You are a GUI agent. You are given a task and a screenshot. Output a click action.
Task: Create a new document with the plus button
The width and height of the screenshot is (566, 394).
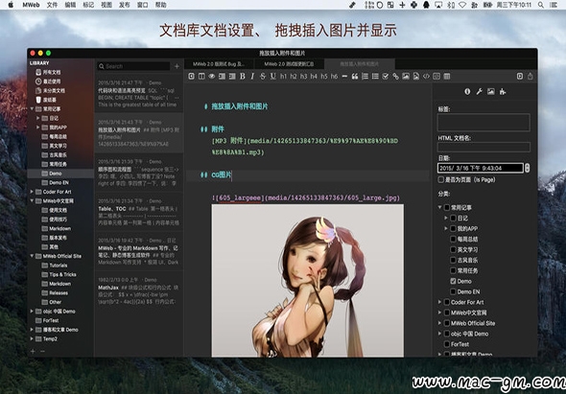point(177,66)
